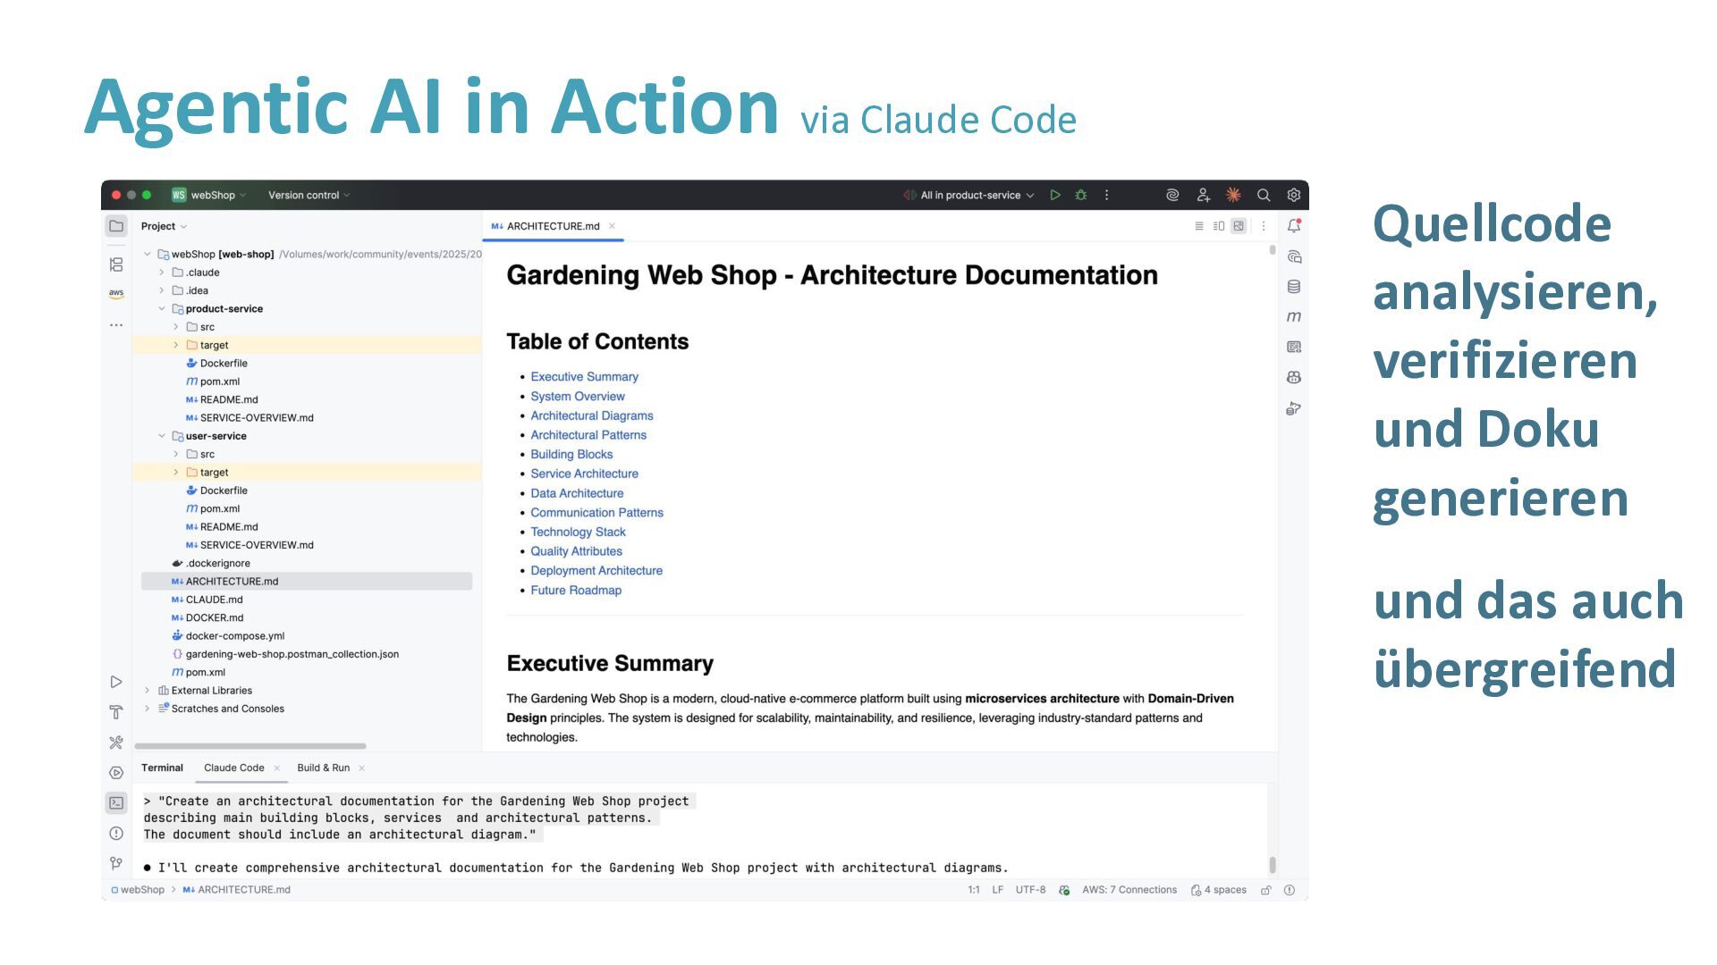Open the Search Everywhere magnifier
The image size is (1717, 965).
1264,195
